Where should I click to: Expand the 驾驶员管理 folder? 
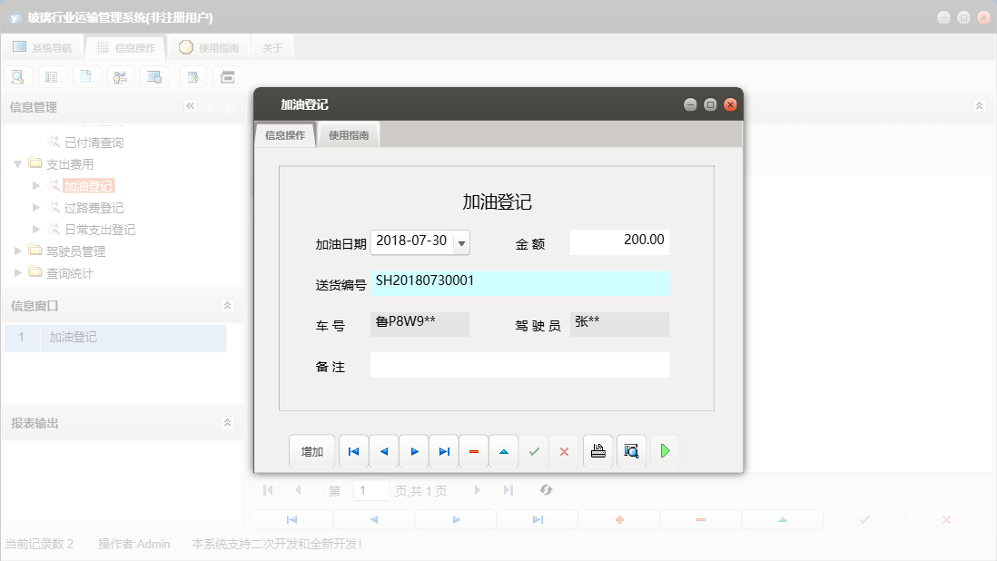17,251
